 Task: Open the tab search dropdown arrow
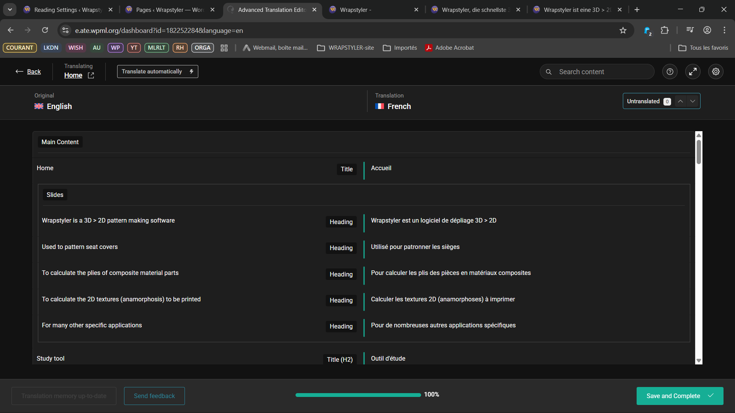[x=10, y=10]
